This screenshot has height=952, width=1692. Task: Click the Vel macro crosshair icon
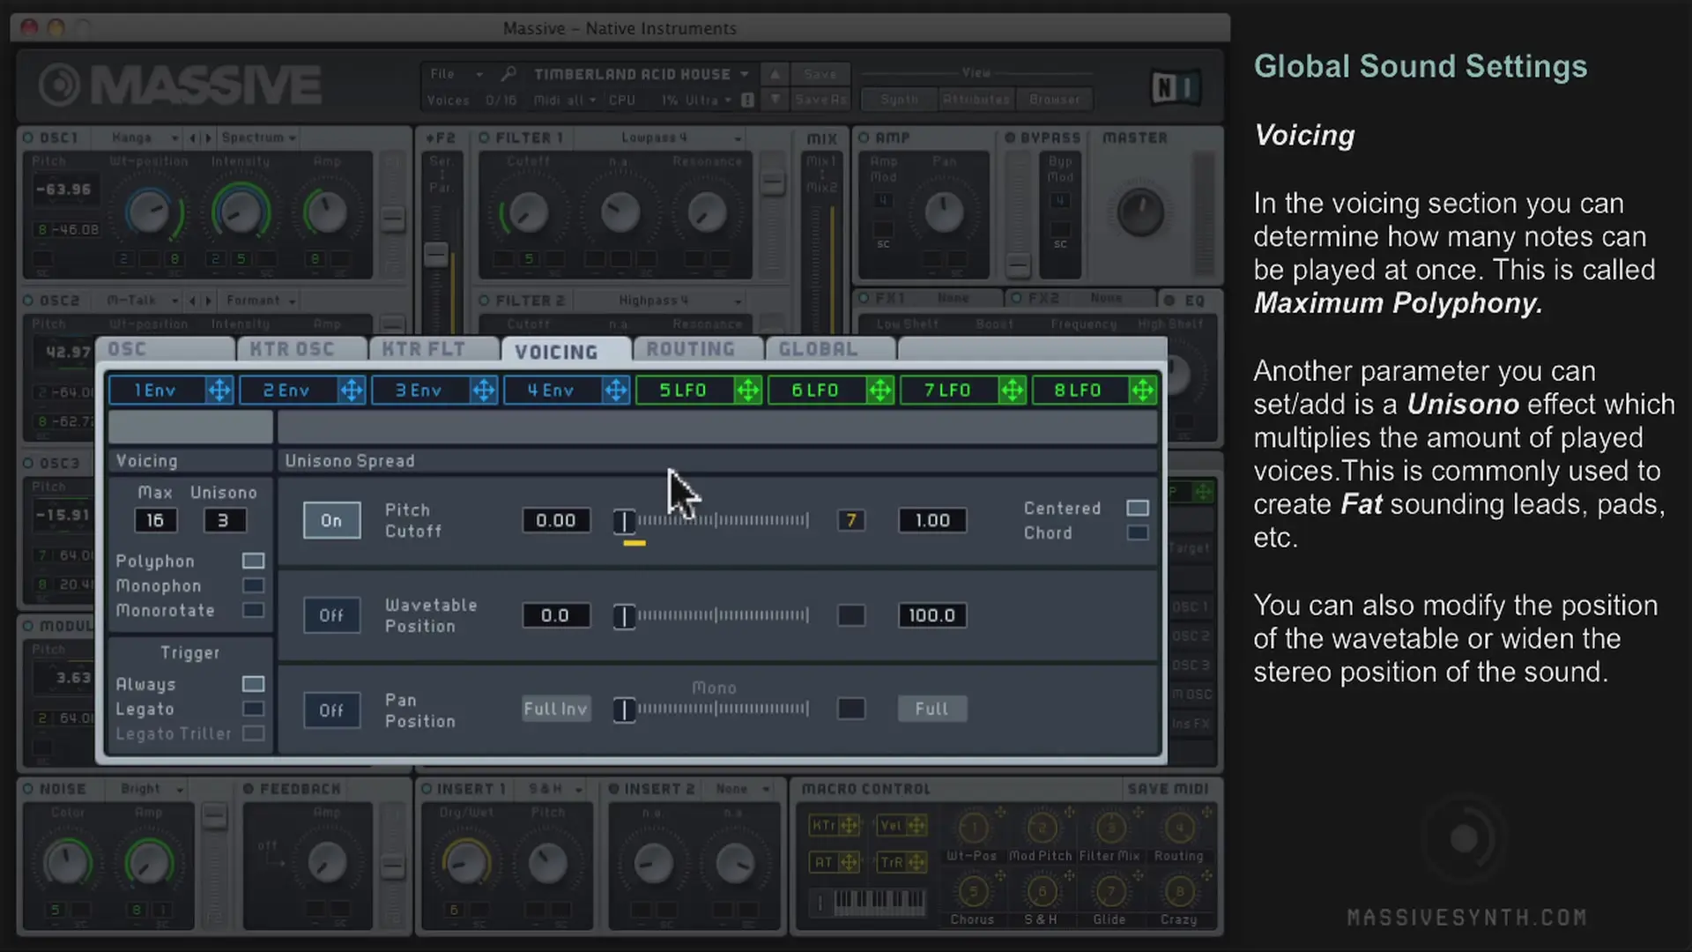[916, 826]
